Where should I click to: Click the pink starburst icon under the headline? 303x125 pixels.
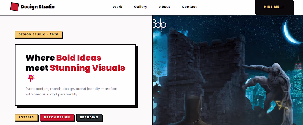click(31, 78)
